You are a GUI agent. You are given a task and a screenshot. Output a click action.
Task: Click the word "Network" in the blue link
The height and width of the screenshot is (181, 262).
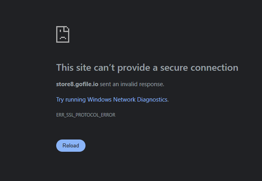[x=124, y=100]
